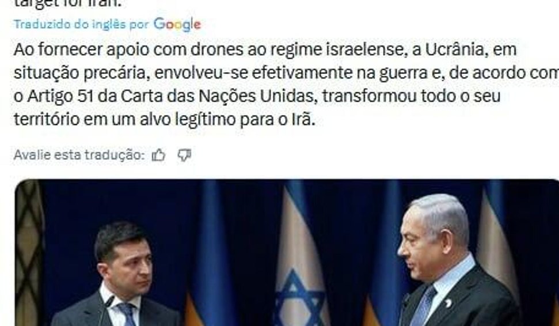
Task: Click the thumbs up translation rating icon
Action: tap(158, 155)
